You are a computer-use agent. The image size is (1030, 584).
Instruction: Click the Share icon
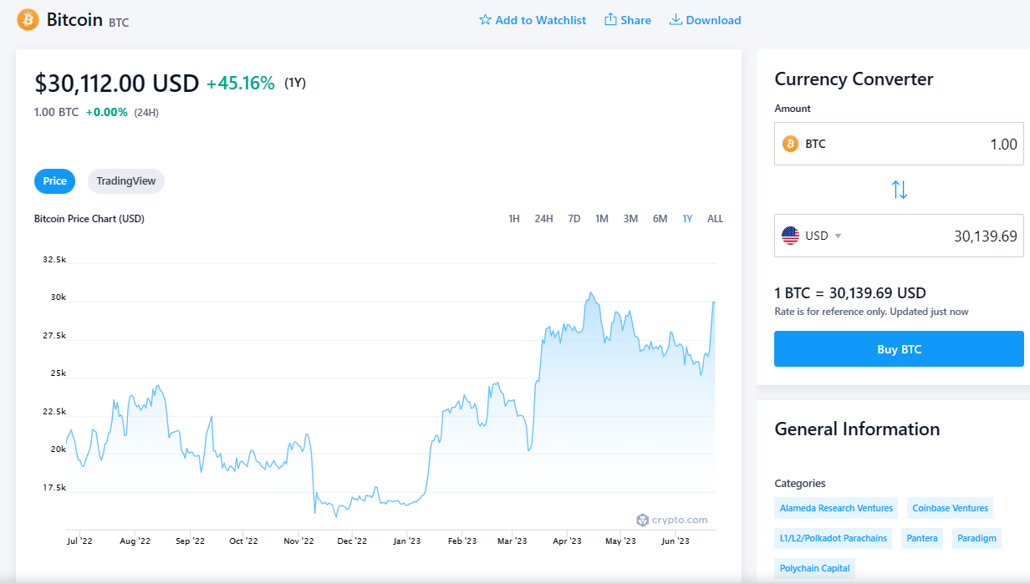tap(610, 20)
